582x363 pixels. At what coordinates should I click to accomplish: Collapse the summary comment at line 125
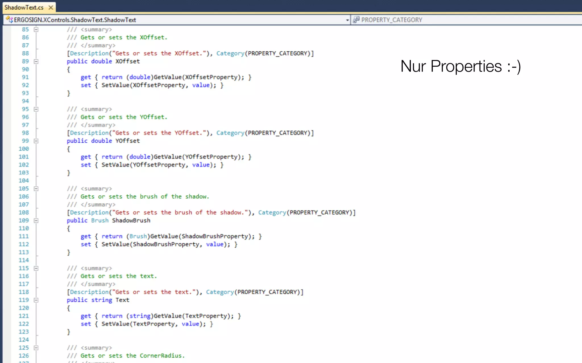click(36, 348)
